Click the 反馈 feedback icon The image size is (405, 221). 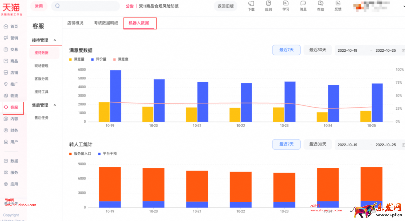click(x=338, y=3)
